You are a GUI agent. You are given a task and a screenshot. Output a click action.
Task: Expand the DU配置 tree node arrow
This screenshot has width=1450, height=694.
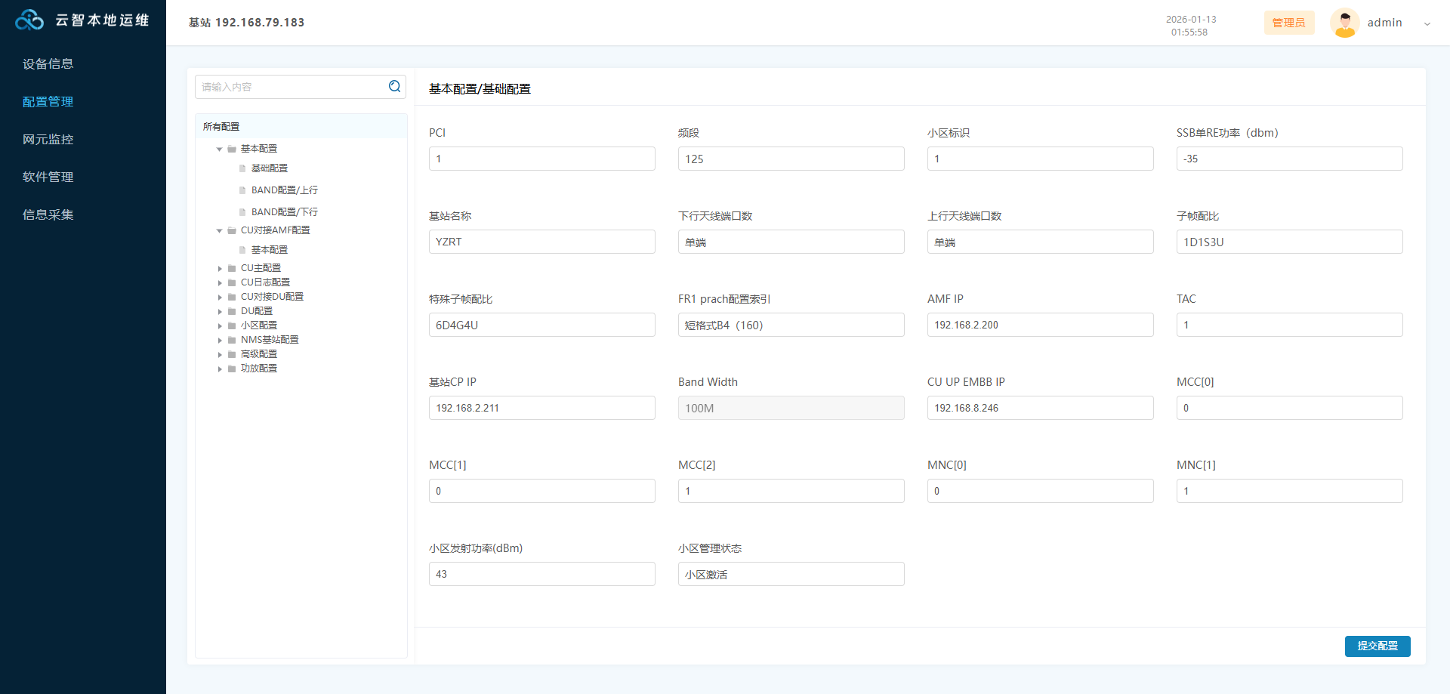220,311
